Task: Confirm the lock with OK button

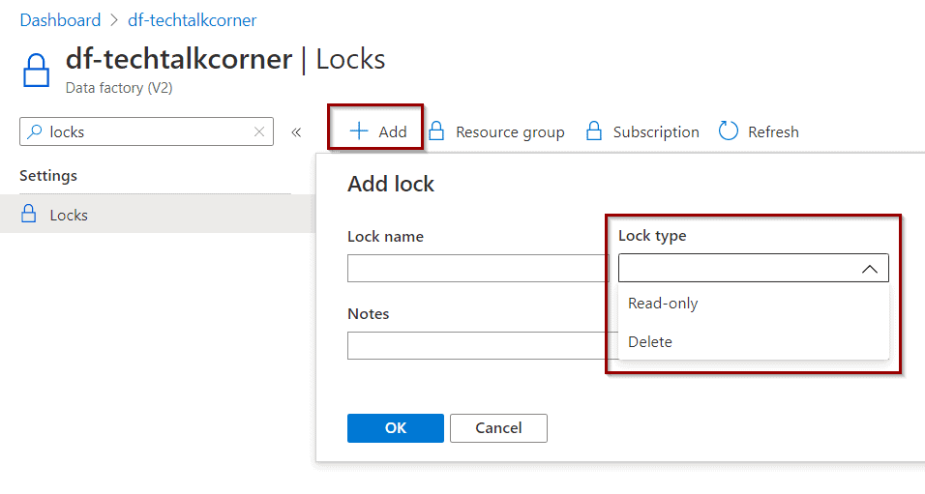Action: 395,428
